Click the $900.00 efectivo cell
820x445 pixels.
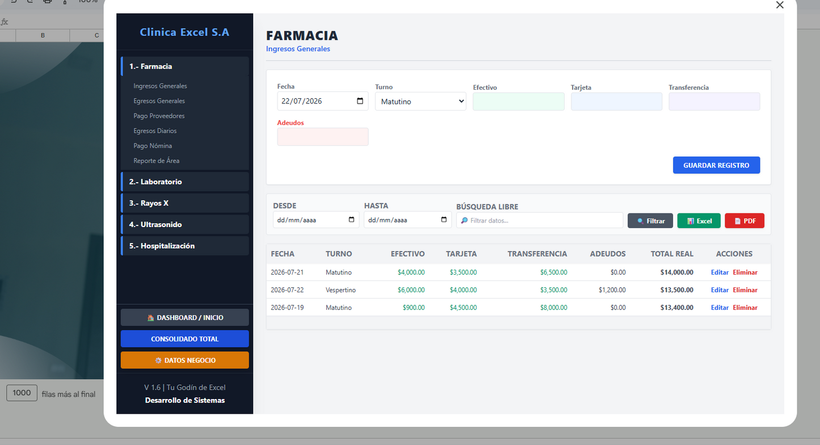[414, 308]
